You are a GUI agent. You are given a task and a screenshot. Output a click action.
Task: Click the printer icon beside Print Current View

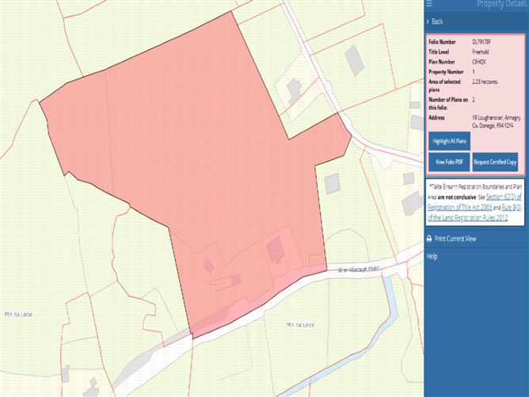[429, 238]
